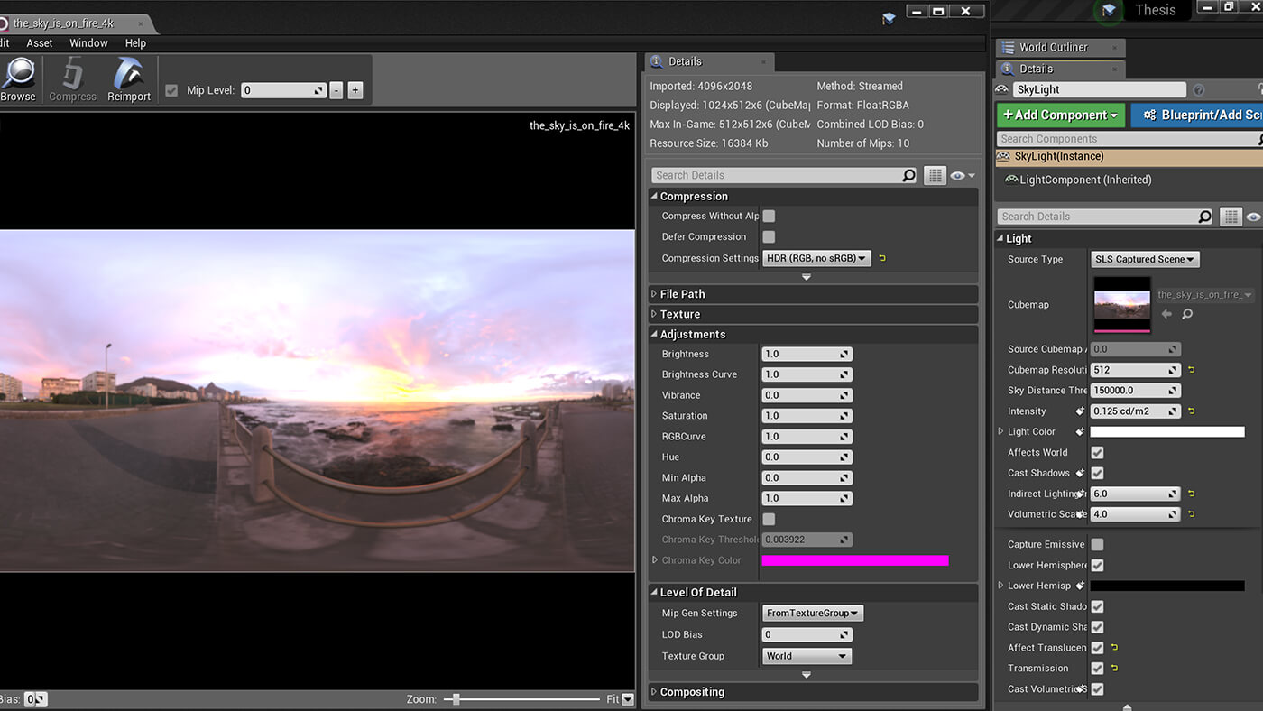Click the Add Component button
1263x711 pixels.
pos(1060,115)
